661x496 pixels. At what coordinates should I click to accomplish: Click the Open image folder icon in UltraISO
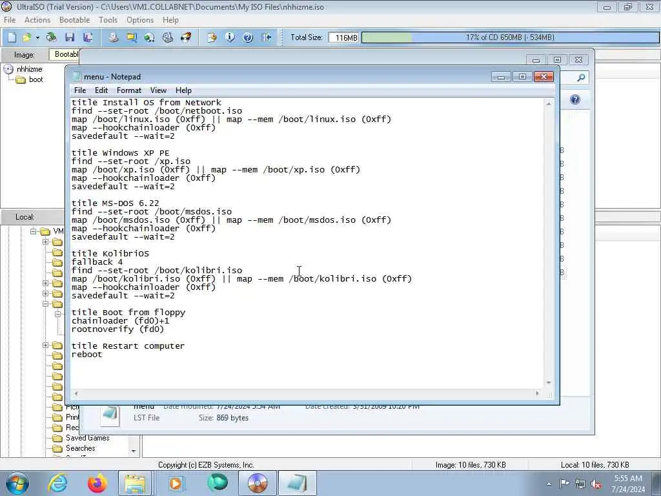[26, 37]
